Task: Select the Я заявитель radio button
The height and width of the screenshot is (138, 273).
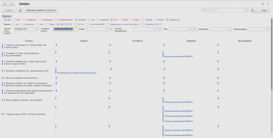Action: (x=24, y=20)
